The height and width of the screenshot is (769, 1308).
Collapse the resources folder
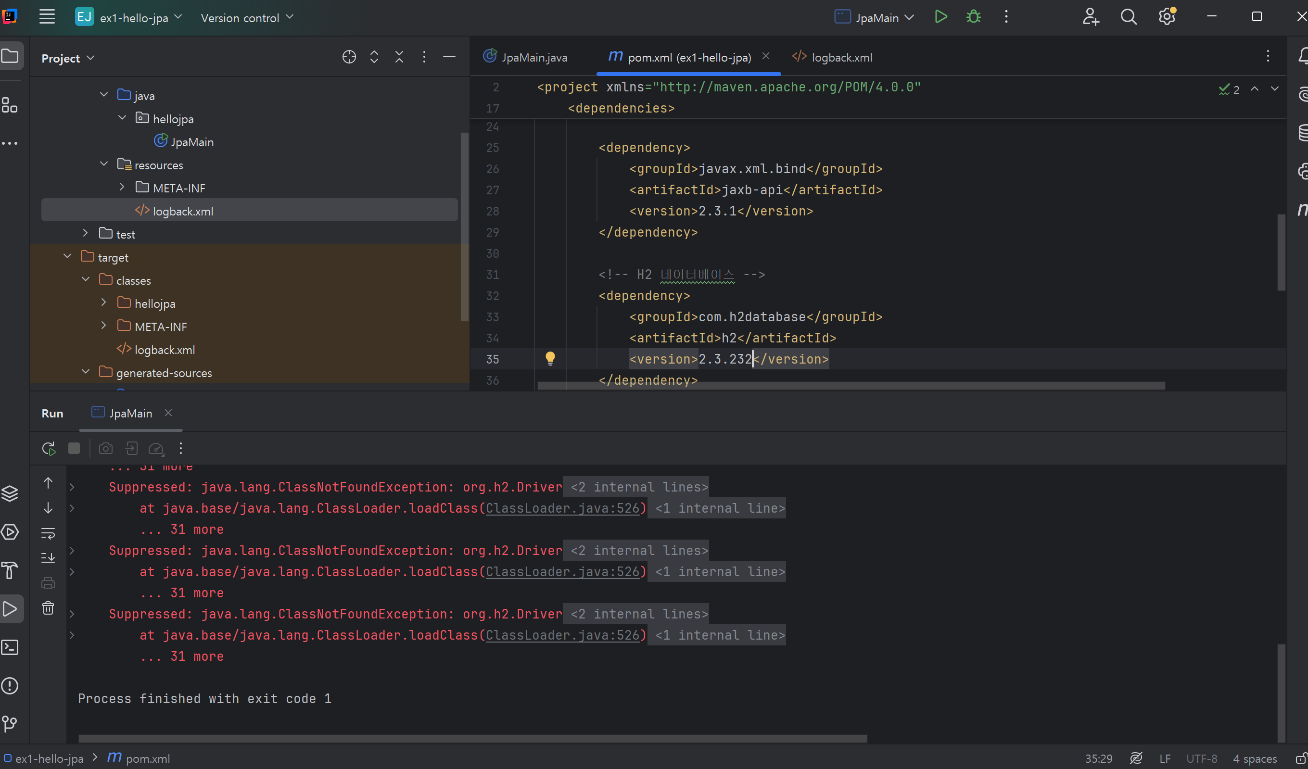click(x=104, y=164)
